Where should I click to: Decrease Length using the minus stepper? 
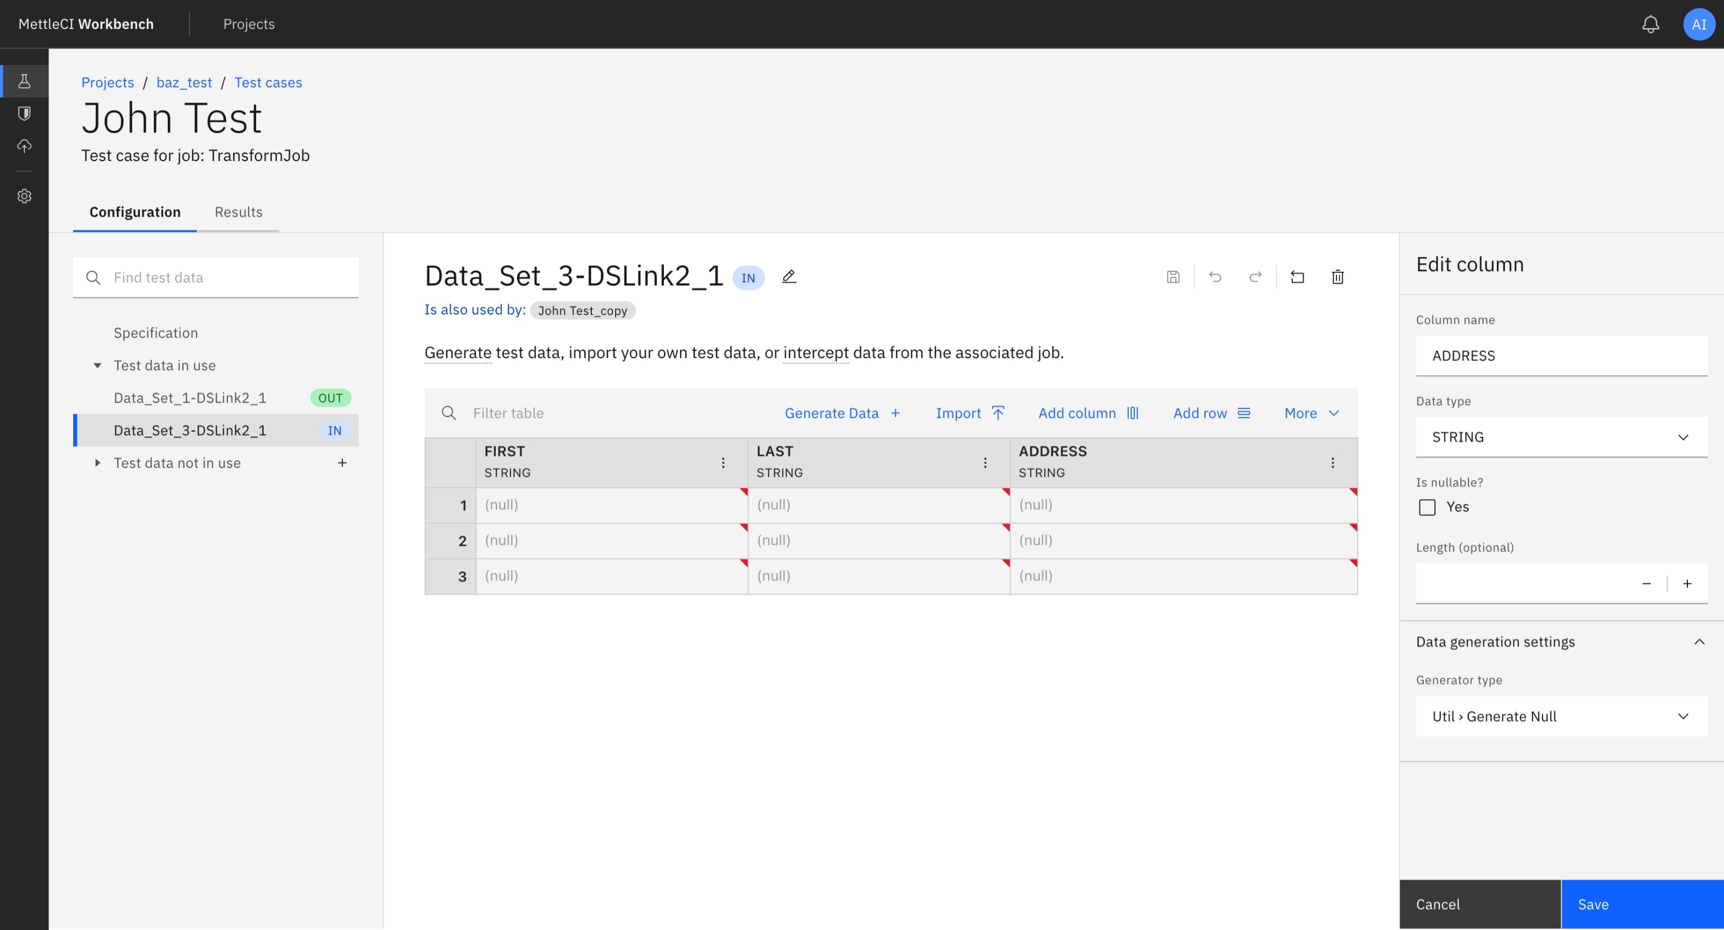1647,583
